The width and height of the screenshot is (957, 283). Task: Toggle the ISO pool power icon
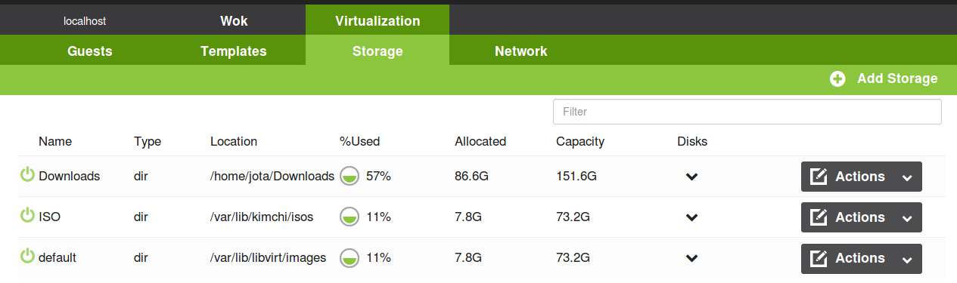(x=27, y=216)
